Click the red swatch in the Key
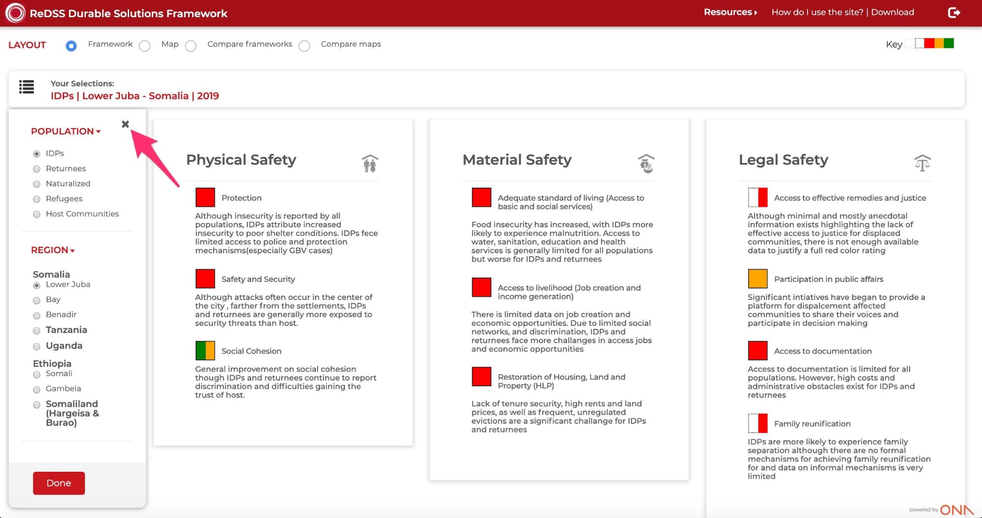This screenshot has height=518, width=982. (x=929, y=43)
